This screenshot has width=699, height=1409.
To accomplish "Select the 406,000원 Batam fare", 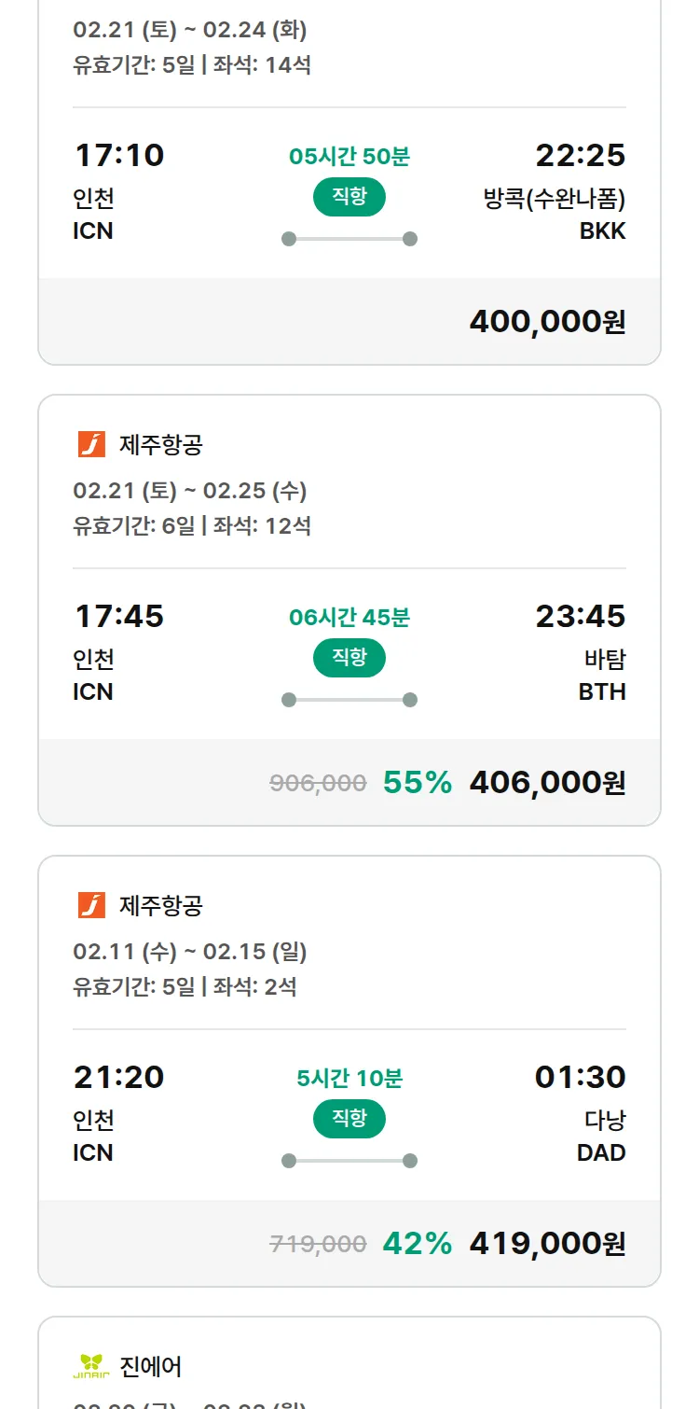I will click(547, 783).
